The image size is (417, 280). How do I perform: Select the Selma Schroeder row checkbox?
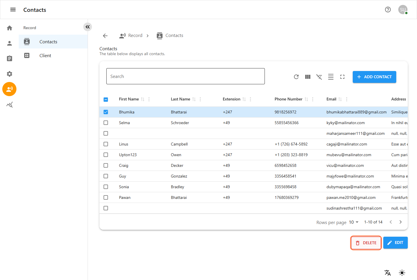106,123
